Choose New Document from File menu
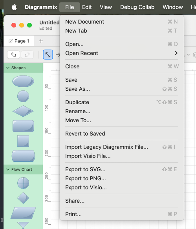The height and width of the screenshot is (229, 196). [122, 22]
